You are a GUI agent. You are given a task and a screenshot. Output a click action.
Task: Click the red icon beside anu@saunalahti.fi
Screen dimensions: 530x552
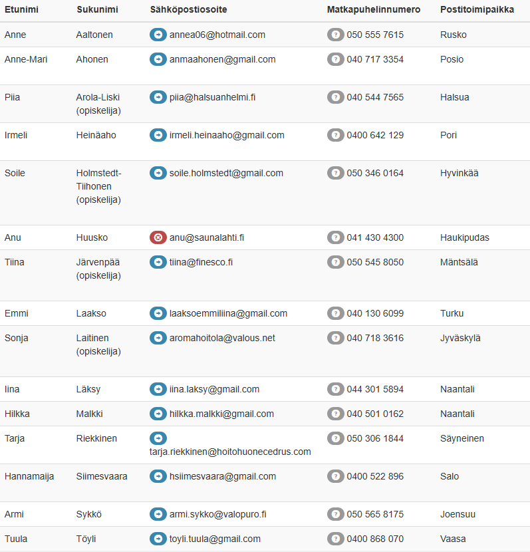click(158, 237)
